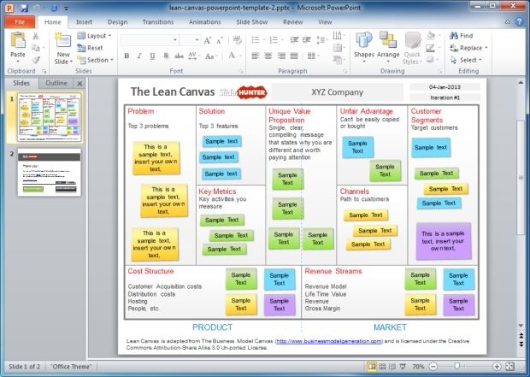The height and width of the screenshot is (377, 530).
Task: Switch to Reading view
Action: [x=392, y=367]
